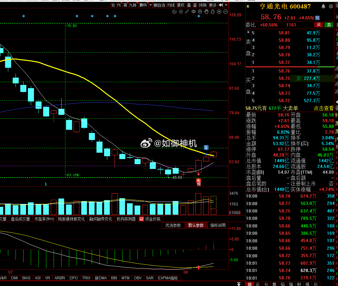Click the red 买 buy button
Screen dimensions: 338x286
[319, 25]
